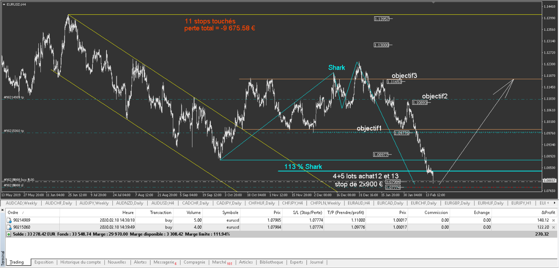This screenshot has height=268, width=559.
Task: Click the T/P (Prendre/profit) column header
Action: tap(346, 213)
